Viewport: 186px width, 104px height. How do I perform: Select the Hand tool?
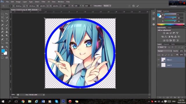pos(2,47)
